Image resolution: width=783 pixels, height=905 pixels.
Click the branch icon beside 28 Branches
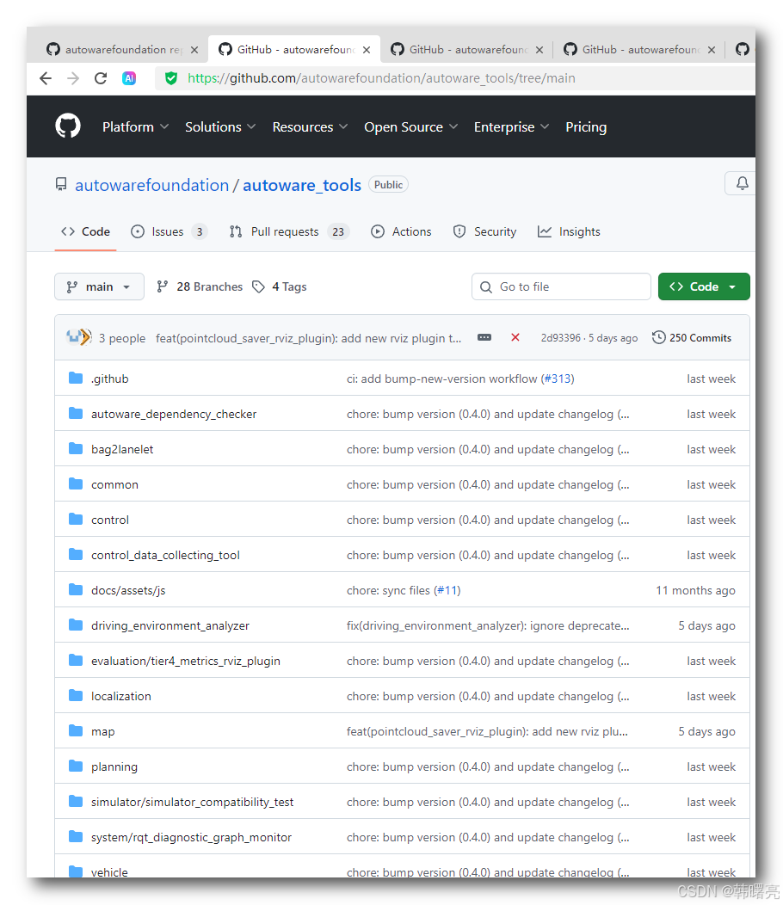click(x=163, y=286)
